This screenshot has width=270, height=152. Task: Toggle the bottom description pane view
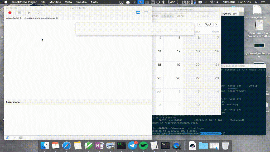pos(138,13)
